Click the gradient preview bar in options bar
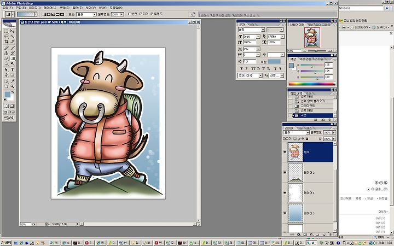Image resolution: width=394 pixels, height=246 pixels. 26,14
